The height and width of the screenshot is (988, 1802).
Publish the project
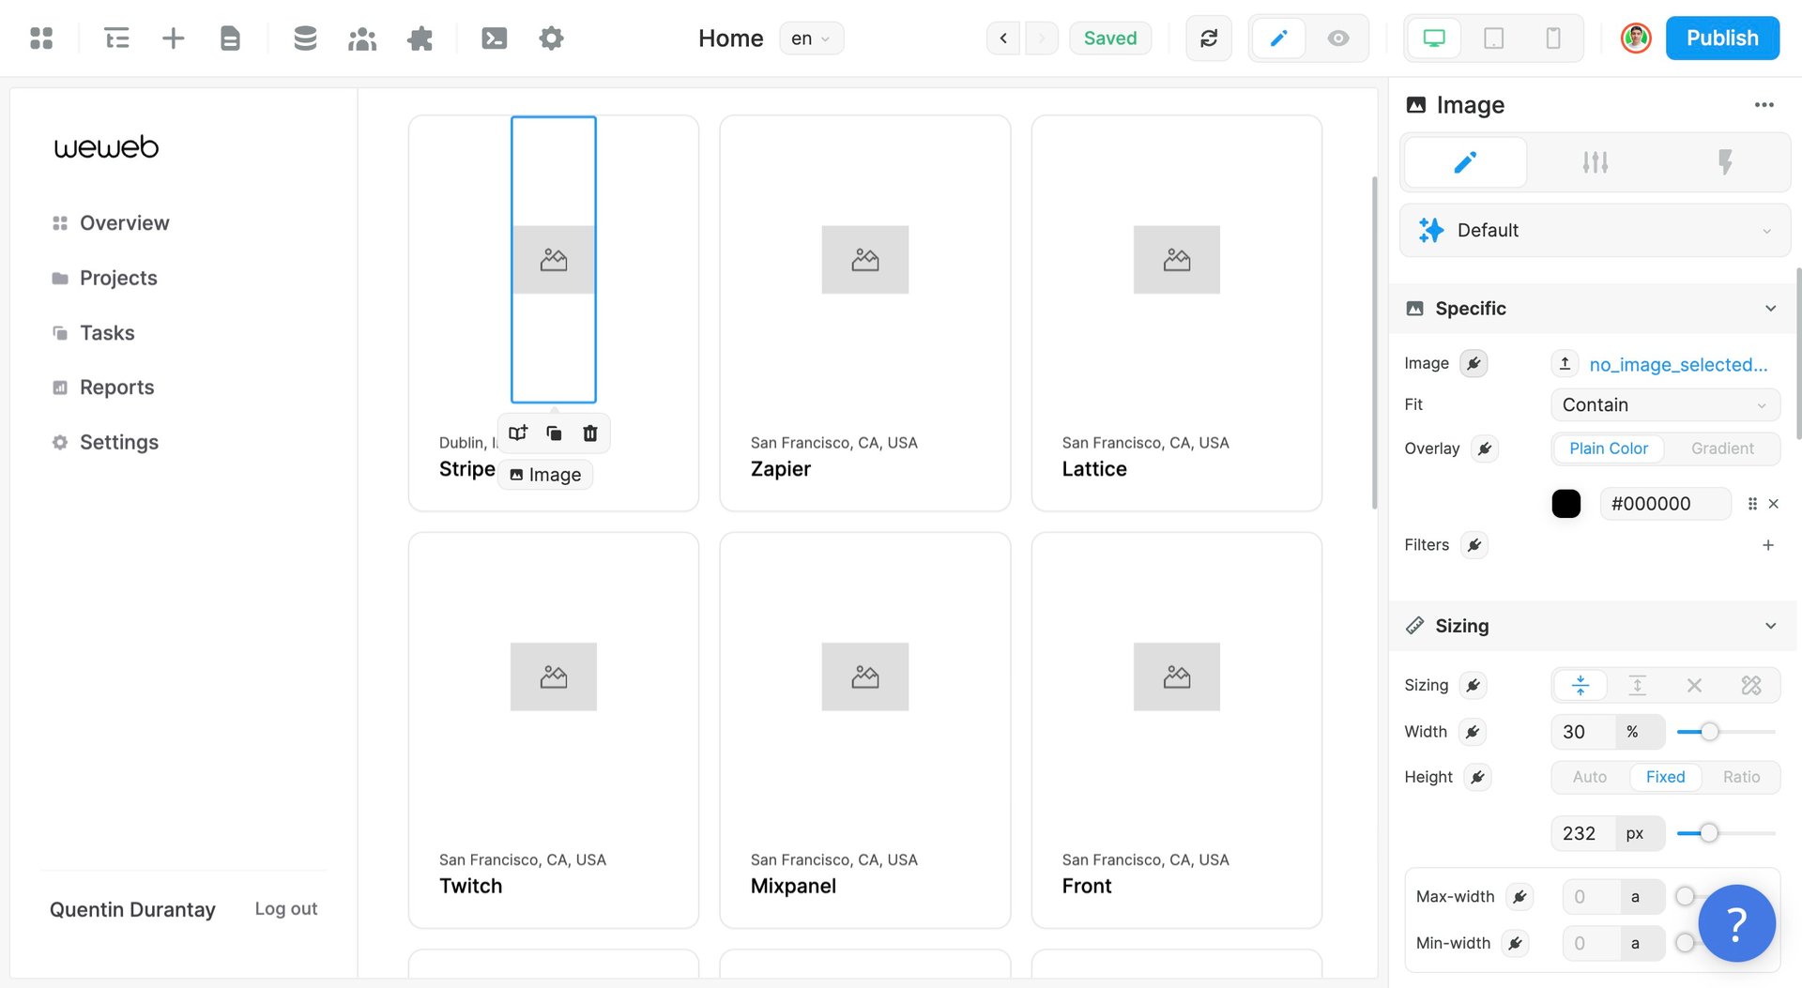point(1722,38)
